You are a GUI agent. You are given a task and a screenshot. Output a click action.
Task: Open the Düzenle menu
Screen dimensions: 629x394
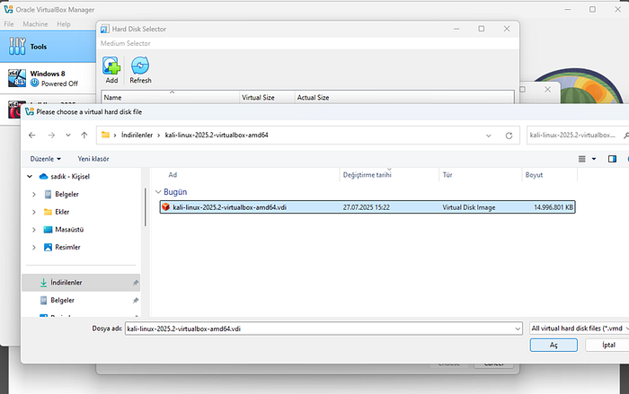[x=45, y=159]
